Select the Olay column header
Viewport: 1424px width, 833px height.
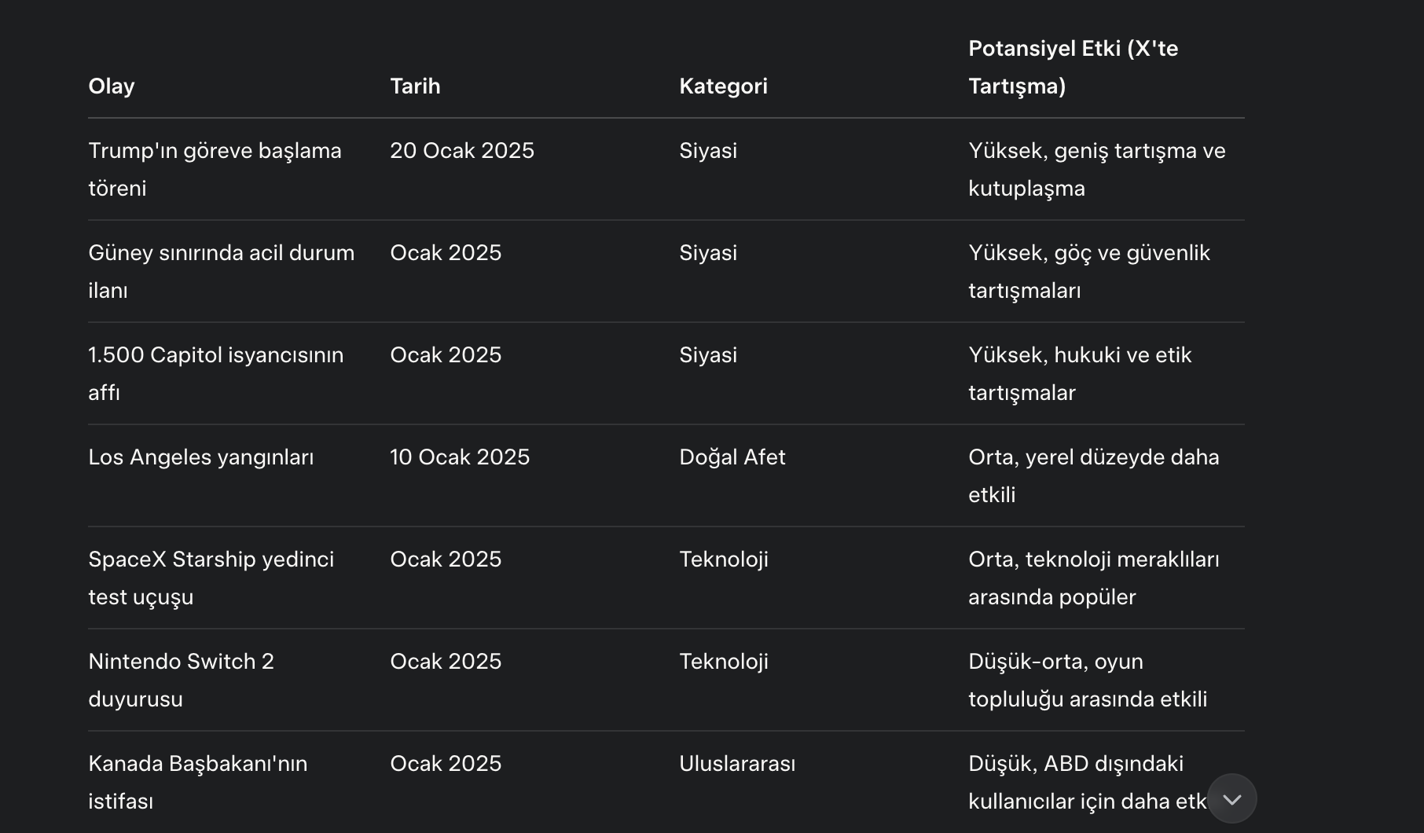pyautogui.click(x=112, y=86)
